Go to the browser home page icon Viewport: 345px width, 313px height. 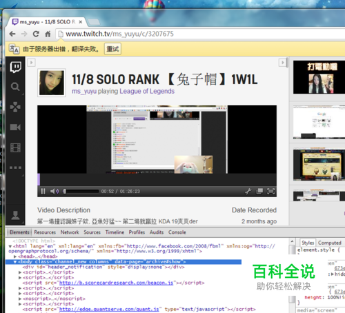point(48,34)
